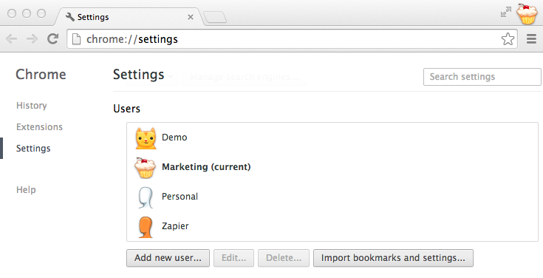
Task: Focus the Search settings field
Action: point(482,77)
